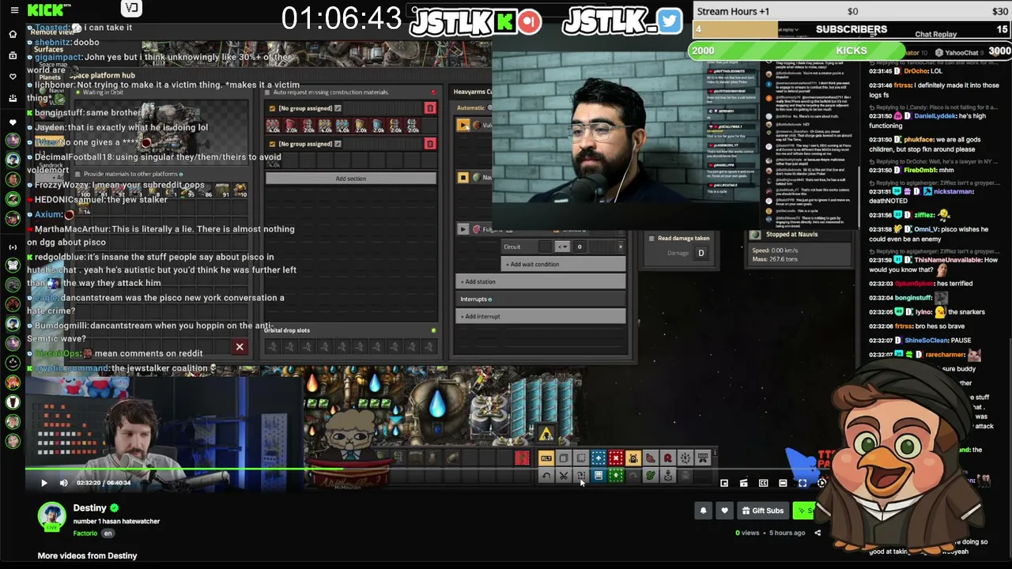Select the blue blueprint icon in bottom toolbar row
The height and width of the screenshot is (569, 1012).
pos(599,476)
